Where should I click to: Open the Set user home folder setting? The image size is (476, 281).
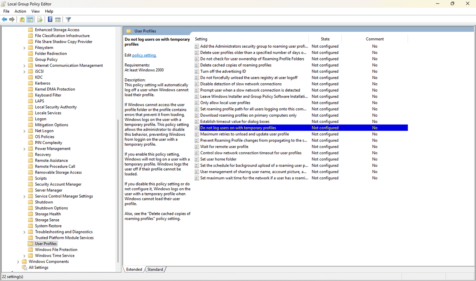(218, 159)
